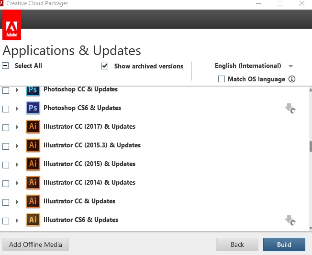The height and width of the screenshot is (255, 312).
Task: Click scrollbar up arrow in list
Action: point(311,89)
